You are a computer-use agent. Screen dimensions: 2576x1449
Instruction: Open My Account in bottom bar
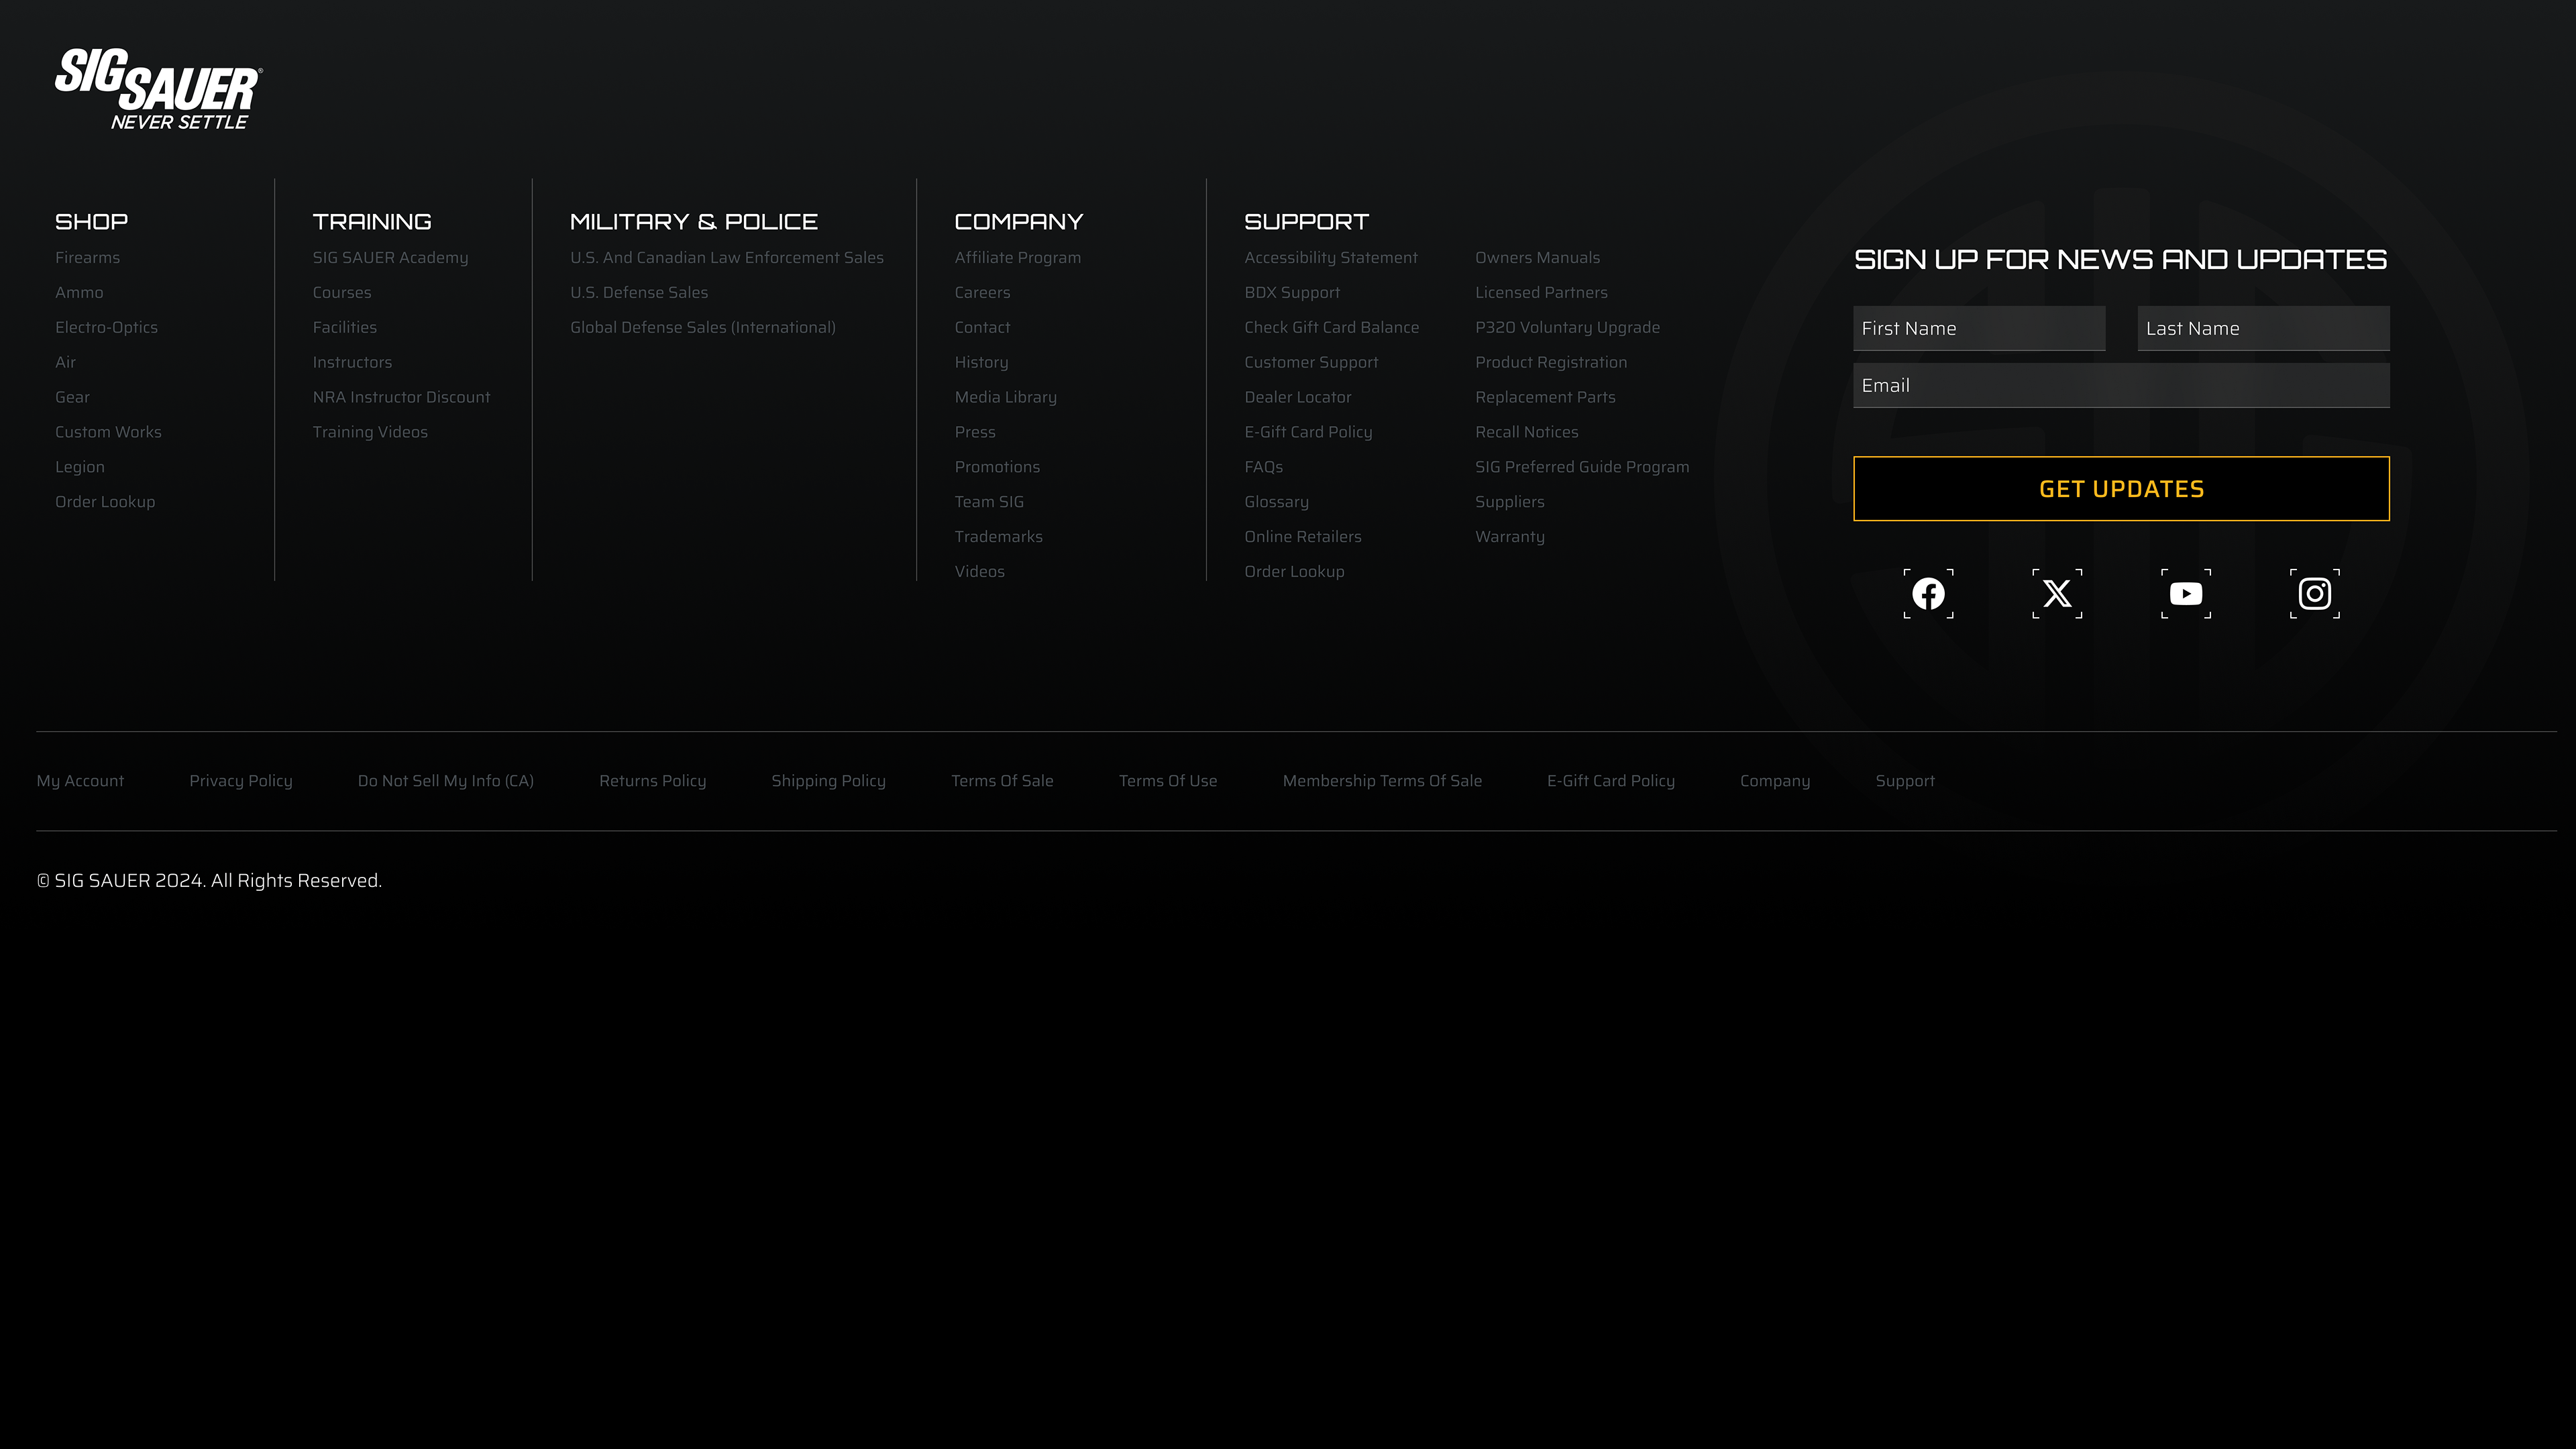click(80, 781)
